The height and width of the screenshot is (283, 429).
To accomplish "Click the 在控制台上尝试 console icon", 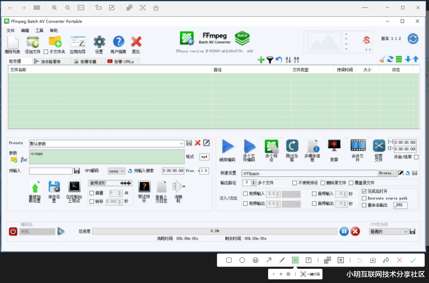I will tap(74, 187).
